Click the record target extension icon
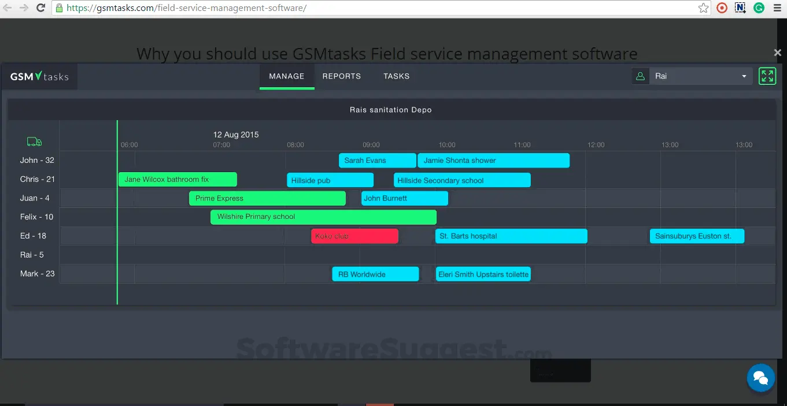 [x=722, y=8]
